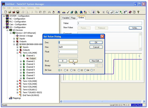Confirm with OK in Set Value Dialog
Image resolution: width=148 pixels, height=108 pixels.
point(96,42)
